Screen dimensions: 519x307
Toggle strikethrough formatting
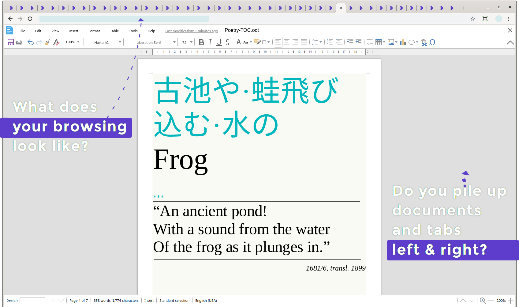pyautogui.click(x=227, y=42)
